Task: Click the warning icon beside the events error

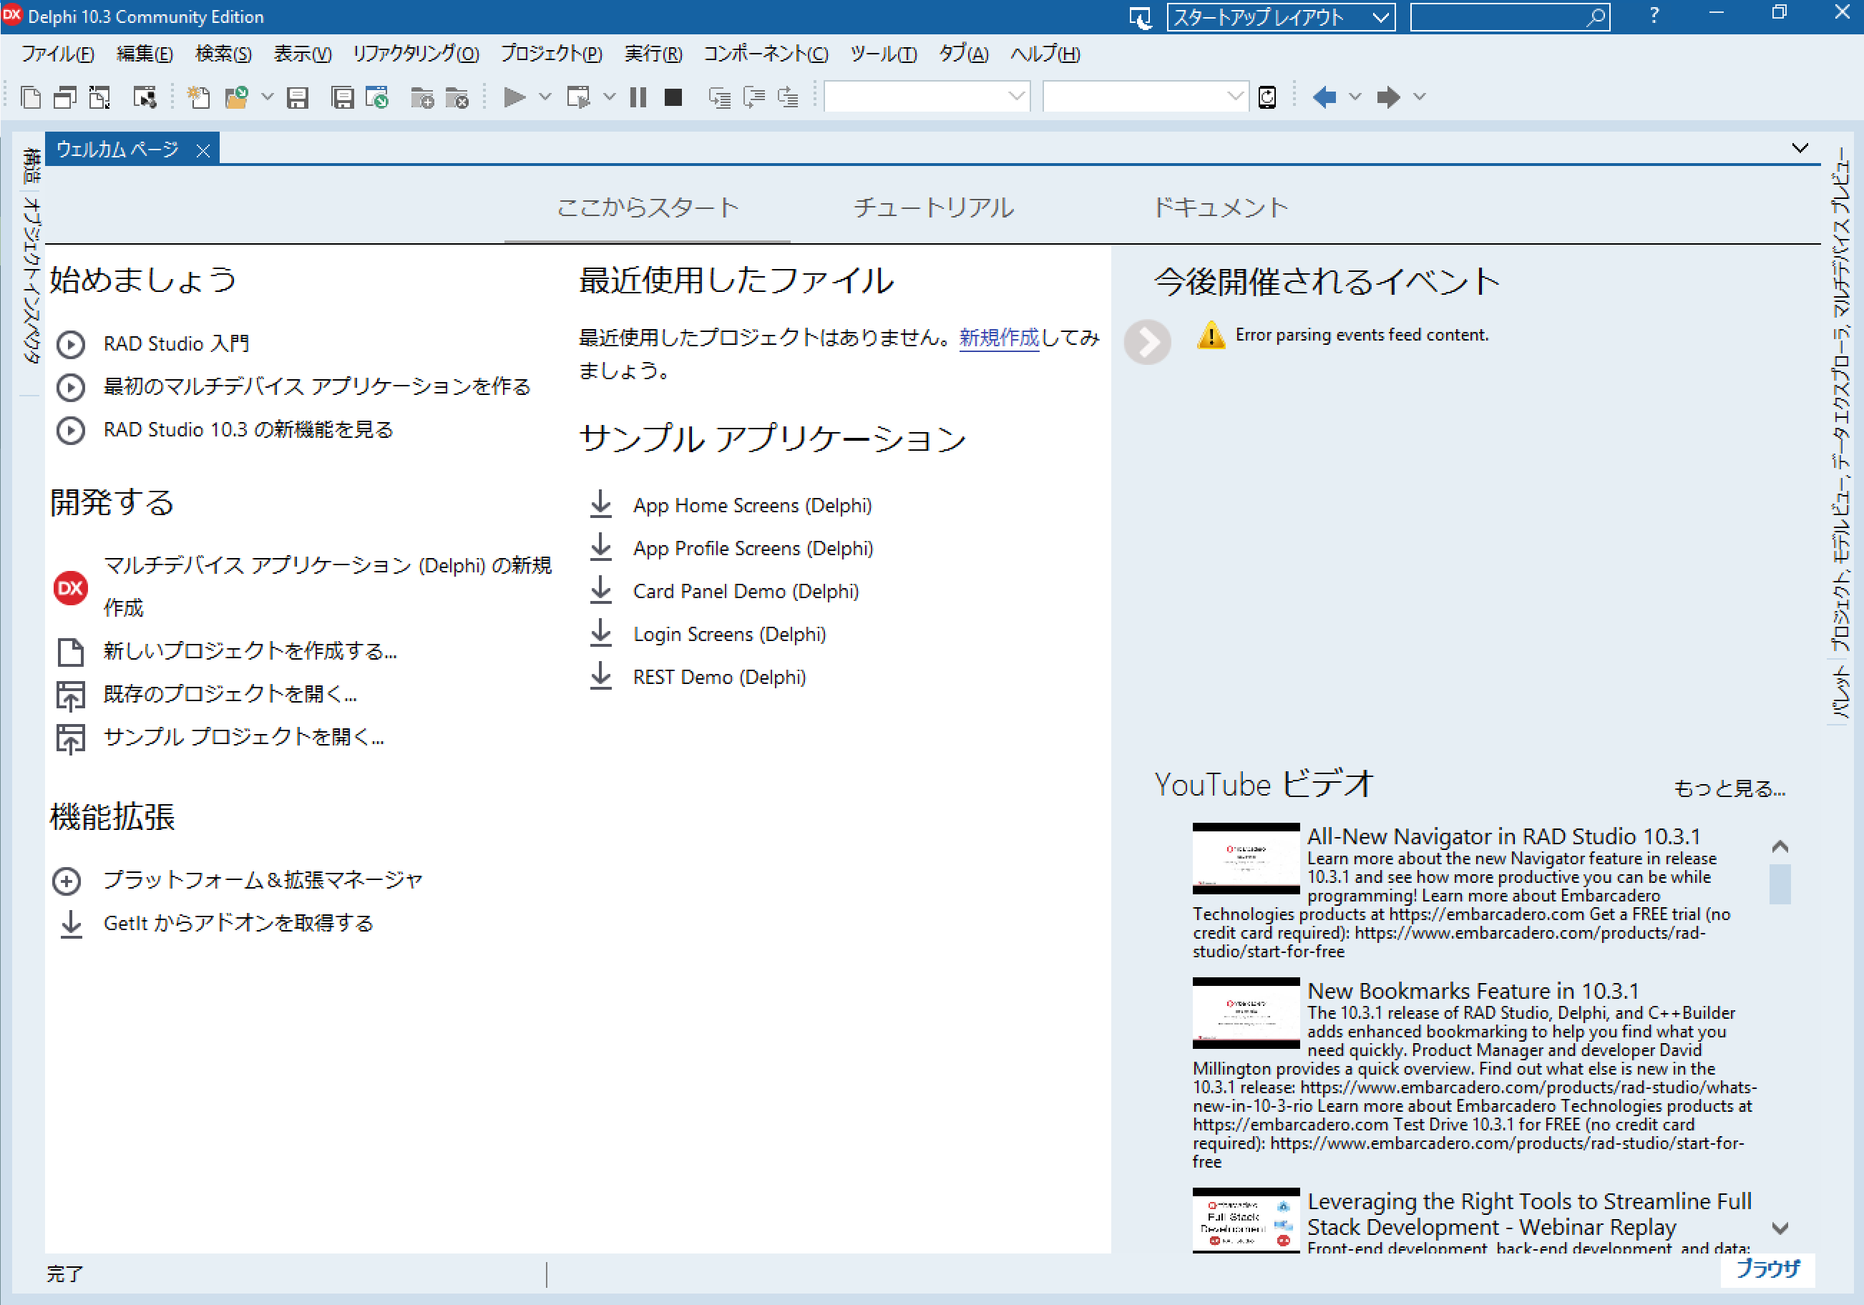Action: (x=1211, y=335)
